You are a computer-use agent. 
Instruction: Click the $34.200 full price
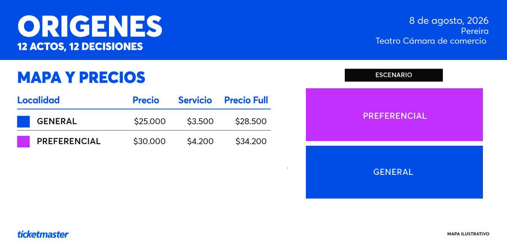tap(251, 142)
